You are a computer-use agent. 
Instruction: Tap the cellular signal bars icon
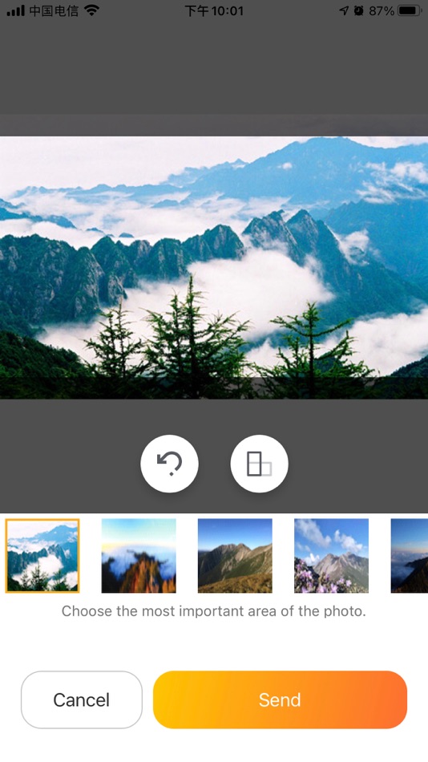coord(15,10)
